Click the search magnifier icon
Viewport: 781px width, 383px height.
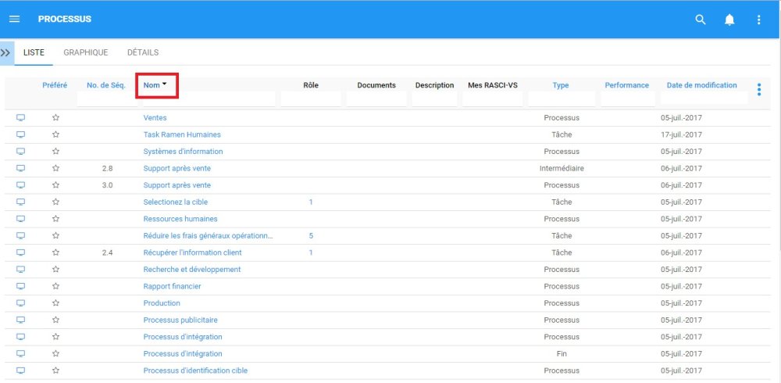701,20
